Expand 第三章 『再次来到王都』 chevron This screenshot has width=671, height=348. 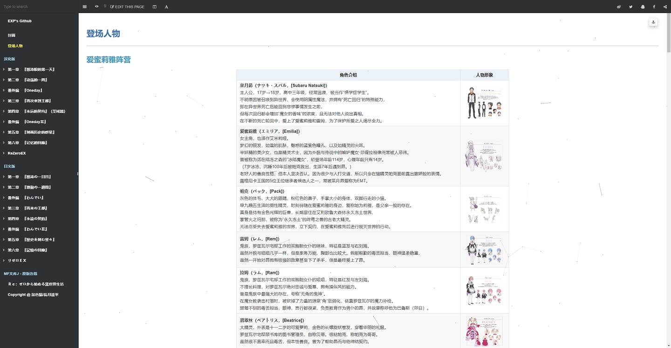(x=4, y=101)
